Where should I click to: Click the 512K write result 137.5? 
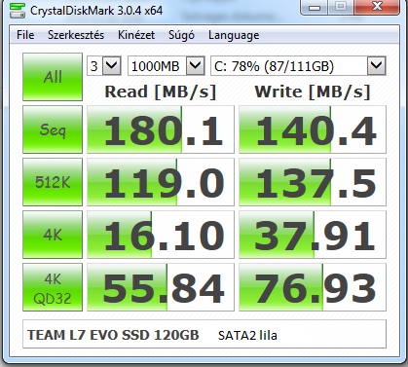tap(313, 182)
